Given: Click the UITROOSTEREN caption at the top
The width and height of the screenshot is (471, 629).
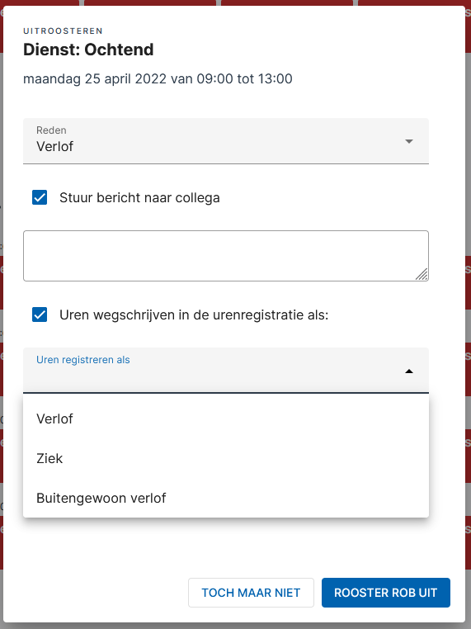Looking at the screenshot, I should point(63,31).
